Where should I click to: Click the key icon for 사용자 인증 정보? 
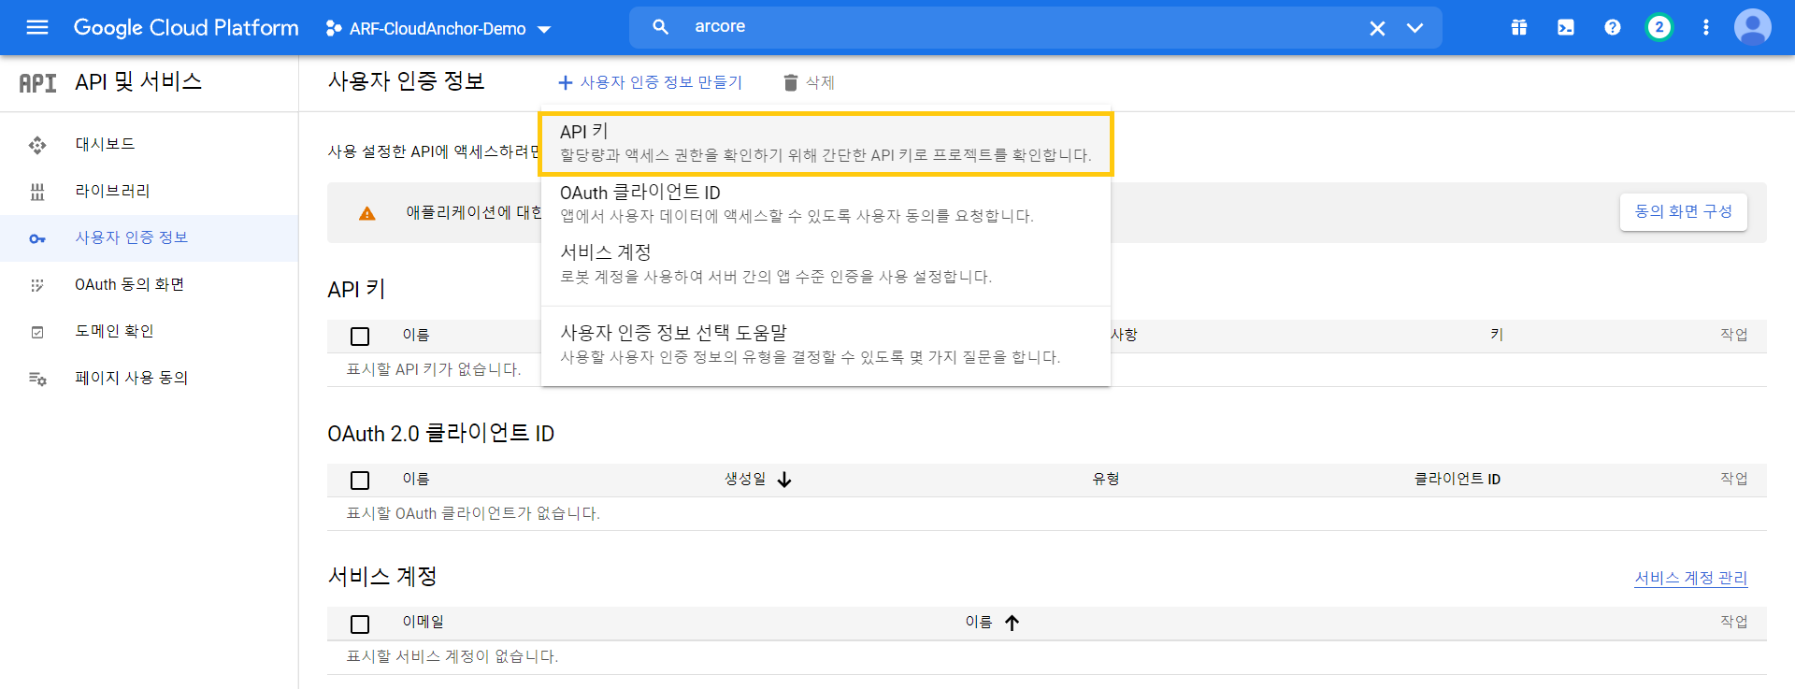(37, 238)
